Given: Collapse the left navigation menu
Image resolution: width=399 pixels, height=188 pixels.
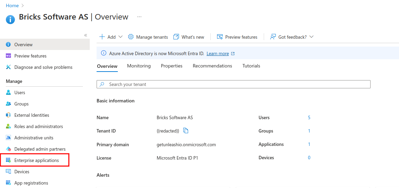Looking at the screenshot, I should click(x=86, y=35).
